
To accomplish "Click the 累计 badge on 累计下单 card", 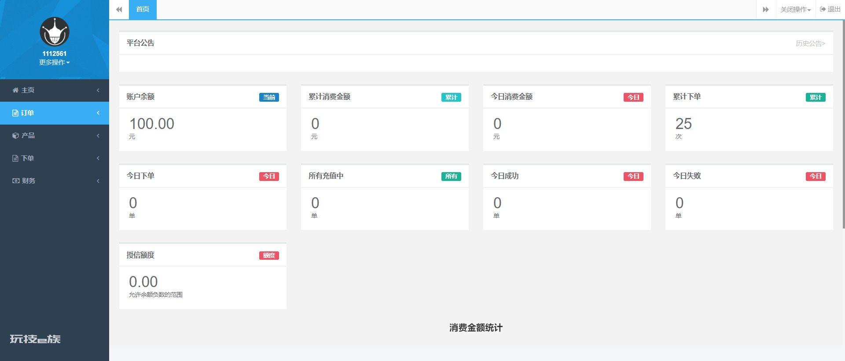I will pyautogui.click(x=816, y=97).
